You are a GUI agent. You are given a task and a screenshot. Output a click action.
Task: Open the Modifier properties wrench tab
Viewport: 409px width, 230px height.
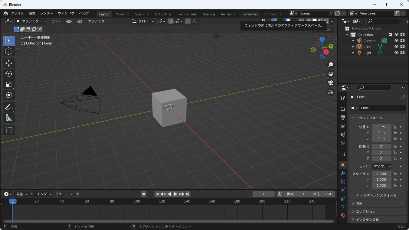343,173
